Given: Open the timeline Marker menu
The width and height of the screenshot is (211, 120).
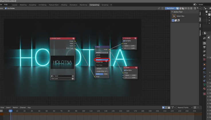Looking at the screenshot, I should pos(15,107).
